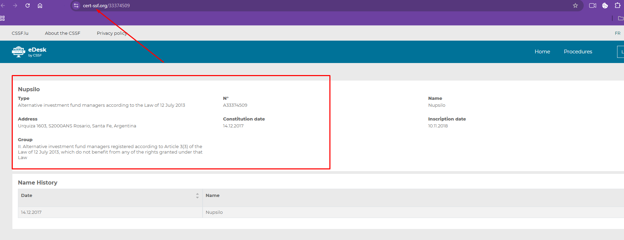Select the address Urquiza 1603 Rosario text
The width and height of the screenshot is (624, 240).
(x=77, y=126)
